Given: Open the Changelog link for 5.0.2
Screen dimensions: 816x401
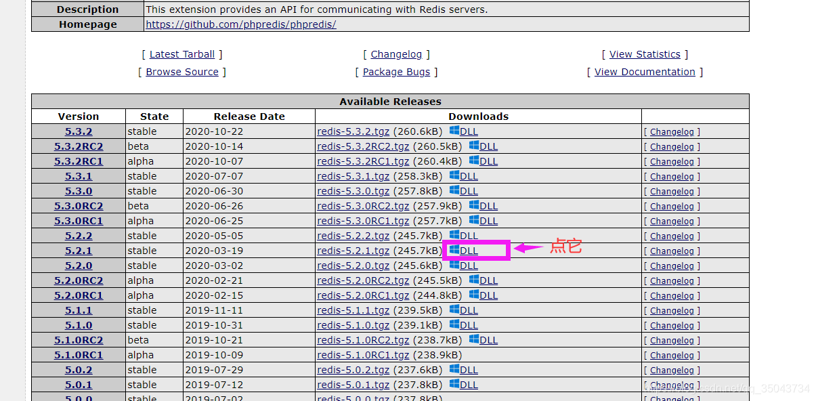Looking at the screenshot, I should [672, 371].
